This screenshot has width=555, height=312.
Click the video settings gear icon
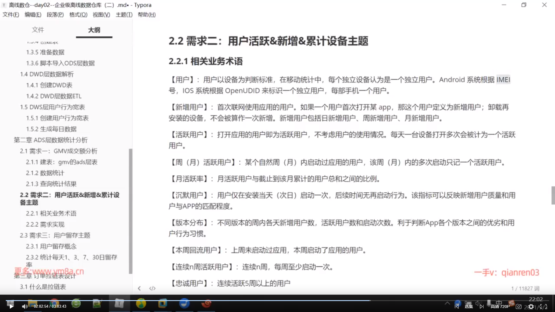[531, 307]
